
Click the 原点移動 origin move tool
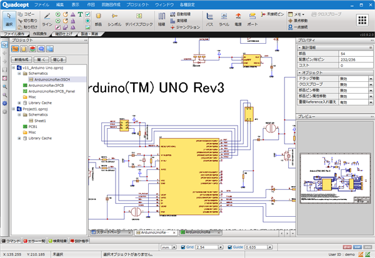[x=297, y=21]
